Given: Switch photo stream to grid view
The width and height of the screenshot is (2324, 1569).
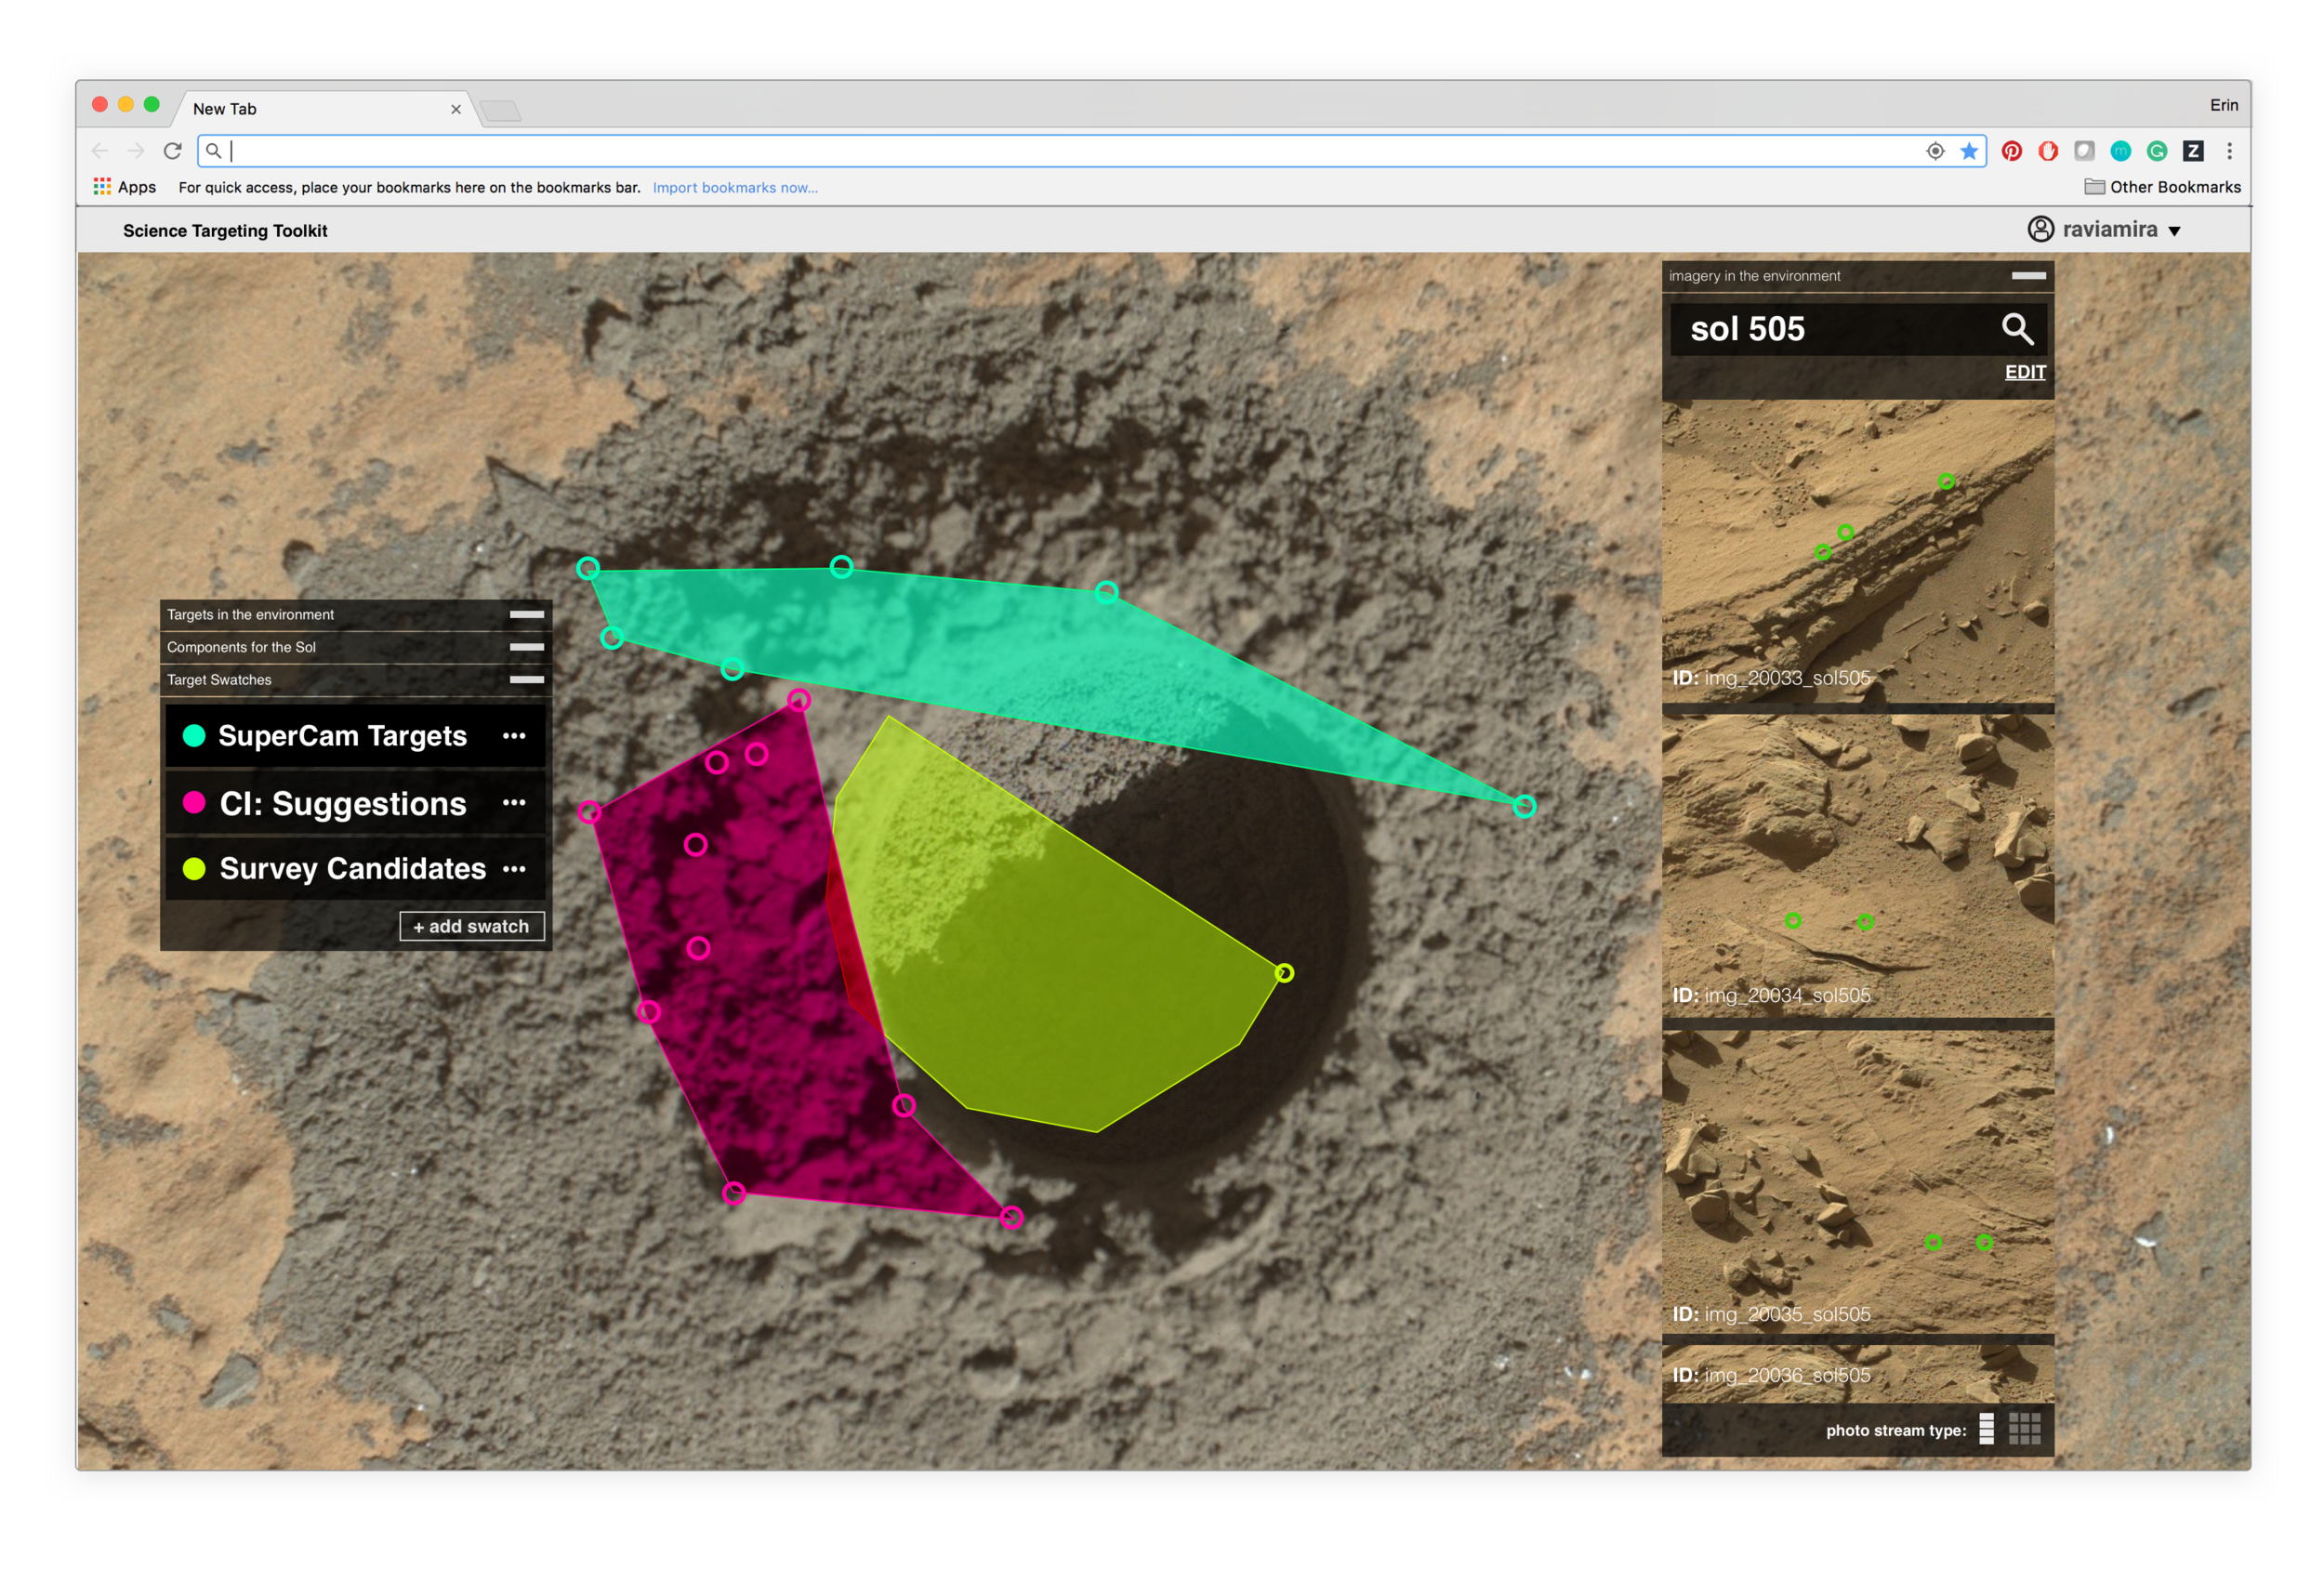Looking at the screenshot, I should pyautogui.click(x=2024, y=1429).
